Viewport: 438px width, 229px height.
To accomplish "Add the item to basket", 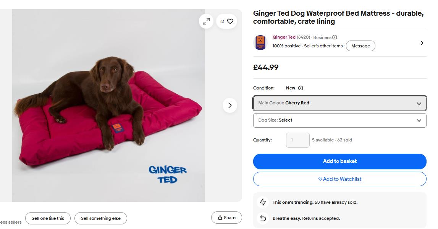I will (x=340, y=161).
